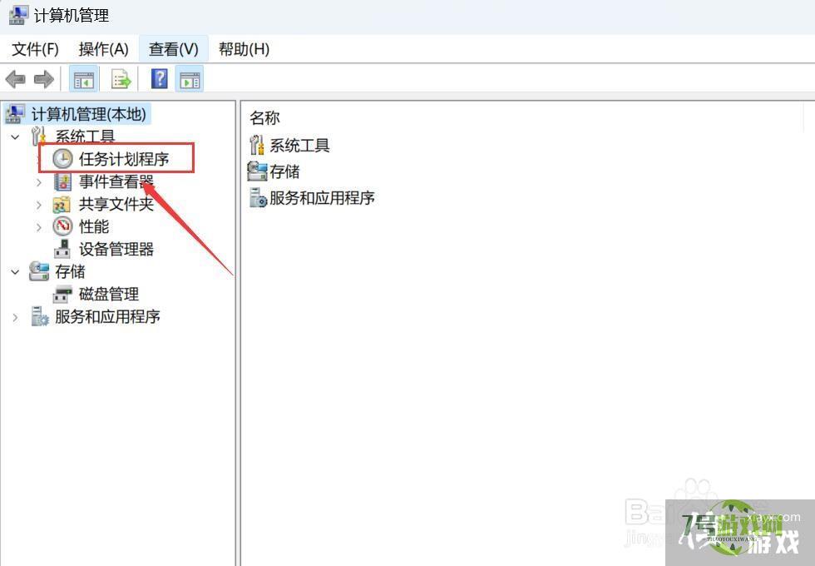Collapse the 系统工具 tree node

pyautogui.click(x=15, y=137)
